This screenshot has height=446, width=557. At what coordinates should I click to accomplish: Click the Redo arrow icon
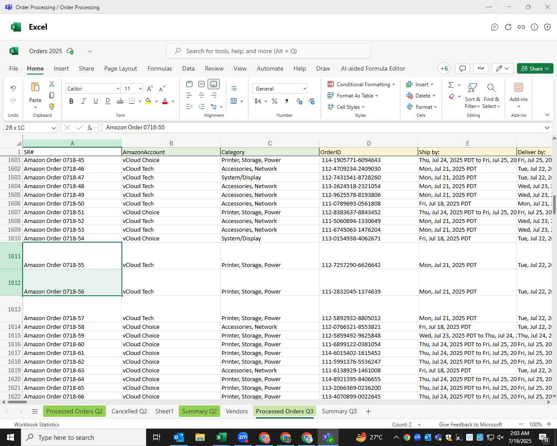13,101
